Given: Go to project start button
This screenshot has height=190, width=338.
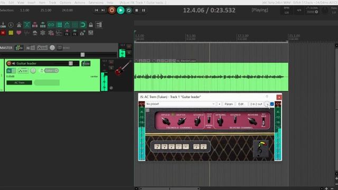Looking at the screenshot, I should point(96,11).
